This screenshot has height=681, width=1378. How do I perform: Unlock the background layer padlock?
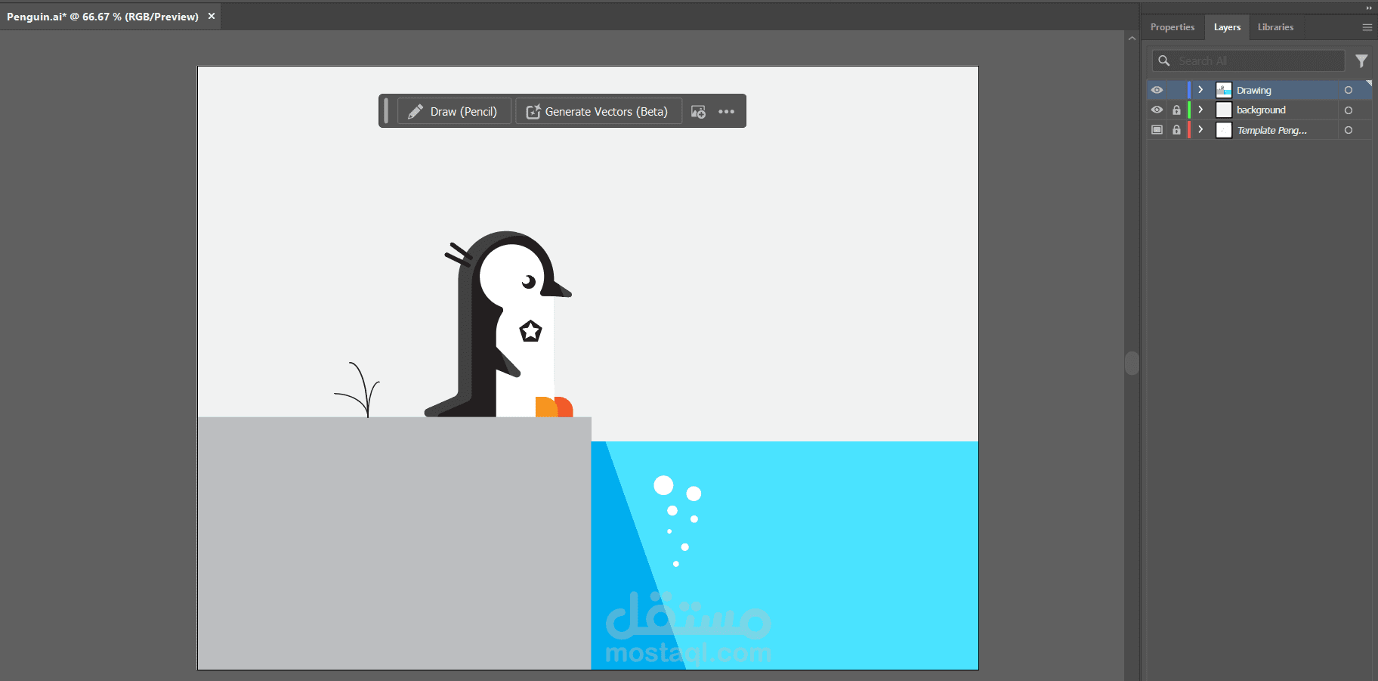click(x=1176, y=109)
